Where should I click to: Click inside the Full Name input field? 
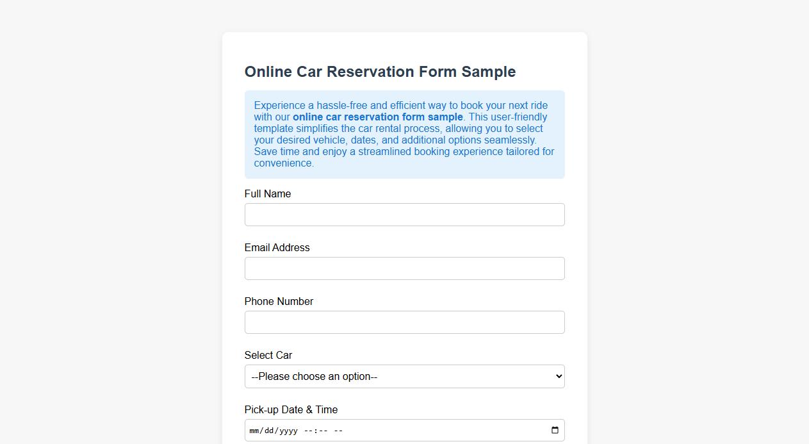pos(404,214)
